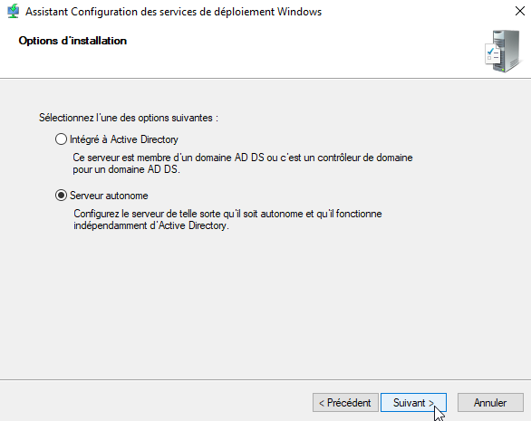Close the configuration wizard window

pyautogui.click(x=520, y=11)
